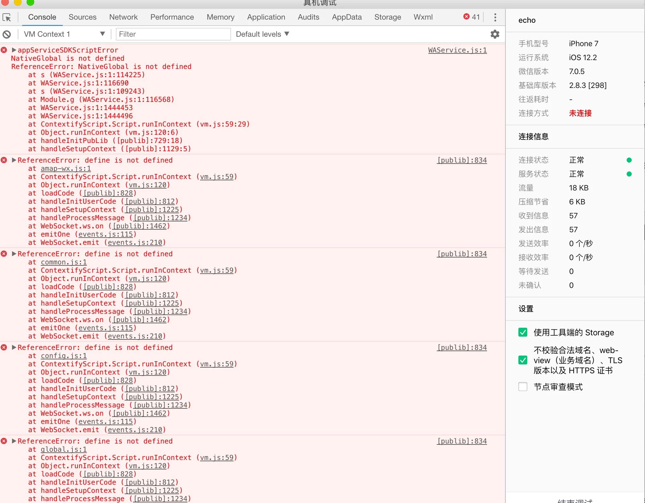
Task: Click error icon beside appServiceSDKScriptError
Action: click(x=4, y=50)
